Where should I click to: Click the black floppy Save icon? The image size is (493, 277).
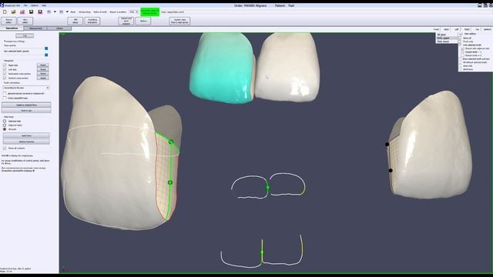[31, 12]
